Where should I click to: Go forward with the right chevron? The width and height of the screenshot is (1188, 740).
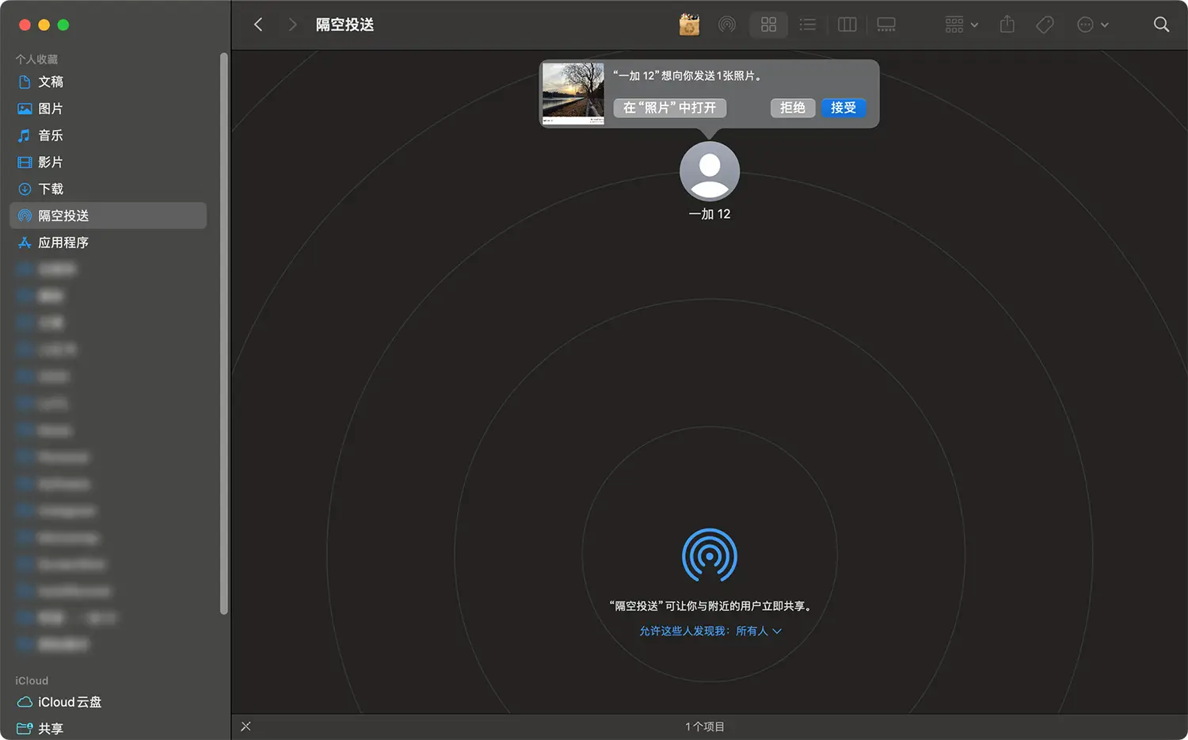(292, 25)
